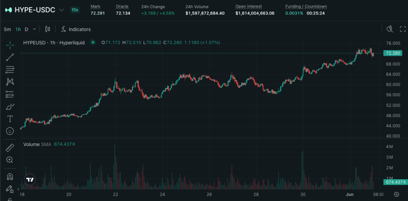Select the trend line drawing tool
Image resolution: width=408 pixels, height=201 pixels.
coord(10,57)
